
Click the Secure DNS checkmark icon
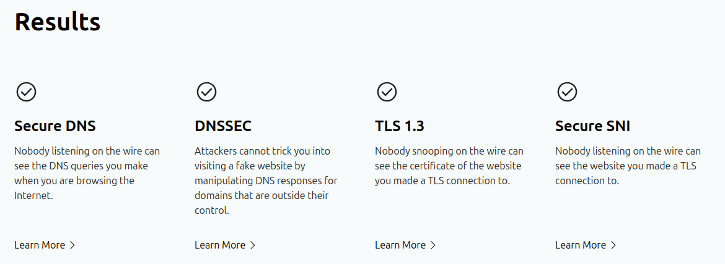click(26, 92)
